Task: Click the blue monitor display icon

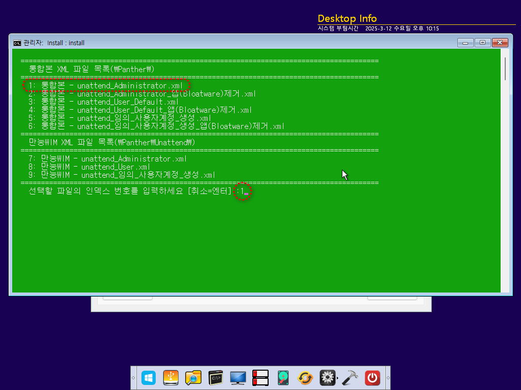Action: coord(238,378)
